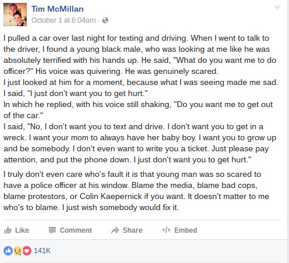Viewport: 289px width, 263px height.
Task: Click the post paragraph mentioning Colin Kaepernick
Action: [x=136, y=191]
